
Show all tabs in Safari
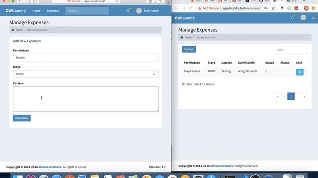(160, 1)
